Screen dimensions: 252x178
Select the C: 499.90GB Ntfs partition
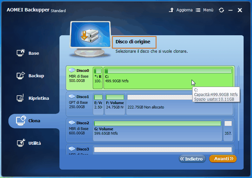pos(168,78)
